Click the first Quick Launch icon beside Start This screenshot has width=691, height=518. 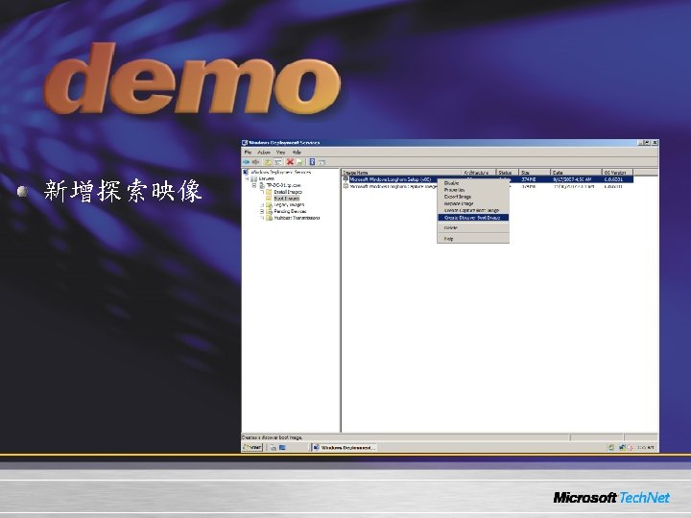pyautogui.click(x=274, y=448)
